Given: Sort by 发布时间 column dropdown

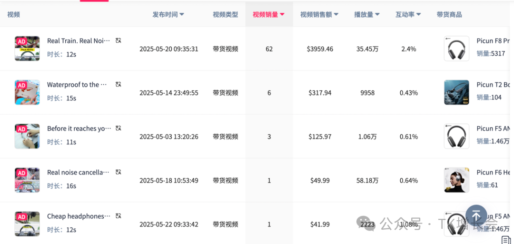Looking at the screenshot, I should pyautogui.click(x=182, y=15).
